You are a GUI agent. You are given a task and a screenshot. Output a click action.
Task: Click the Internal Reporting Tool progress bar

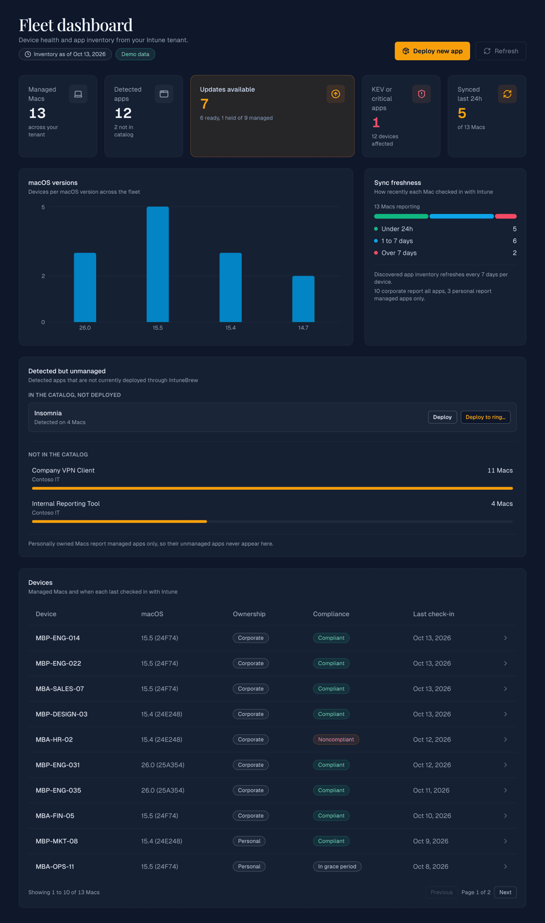point(272,521)
